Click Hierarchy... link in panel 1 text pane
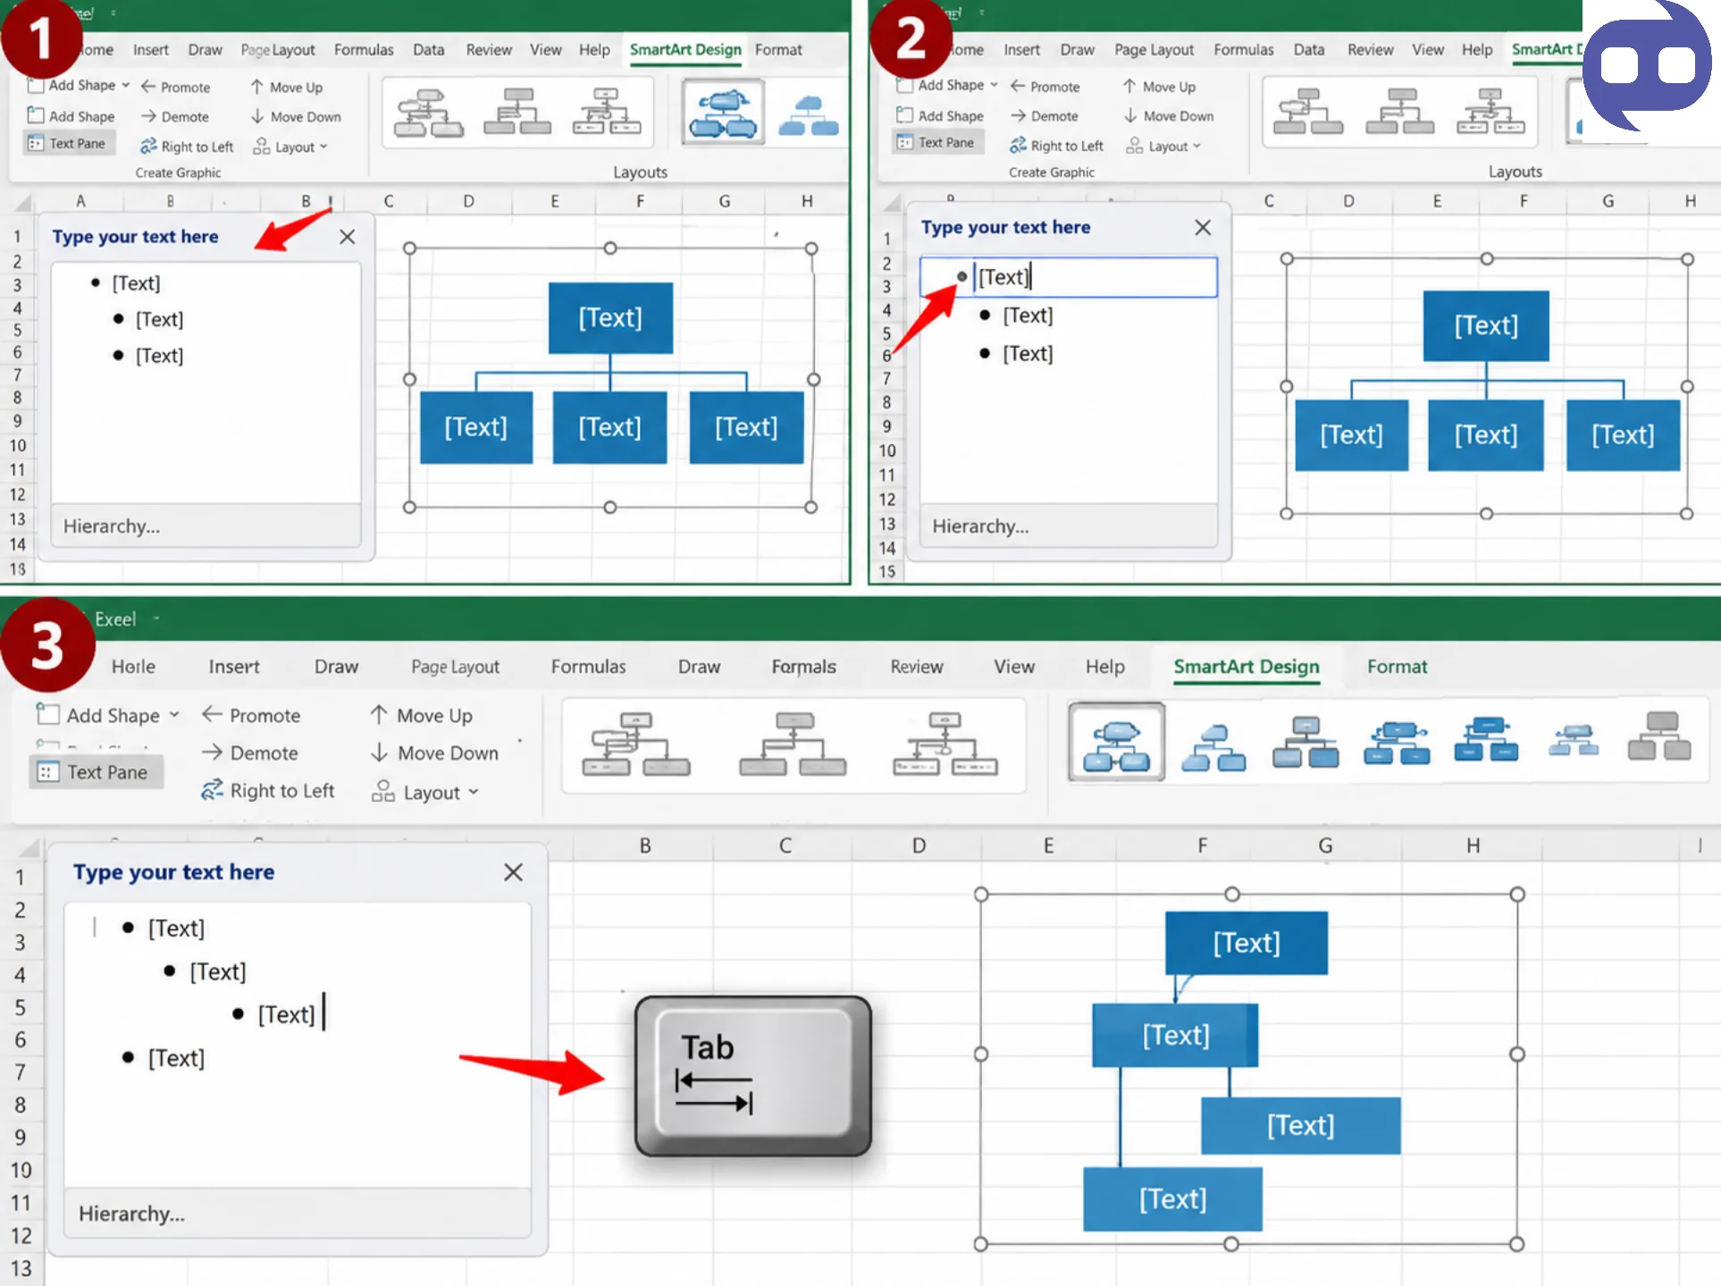Viewport: 1721px width, 1286px height. [x=112, y=526]
